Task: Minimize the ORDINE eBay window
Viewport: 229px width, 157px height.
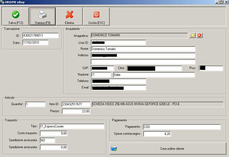Action: (217, 2)
